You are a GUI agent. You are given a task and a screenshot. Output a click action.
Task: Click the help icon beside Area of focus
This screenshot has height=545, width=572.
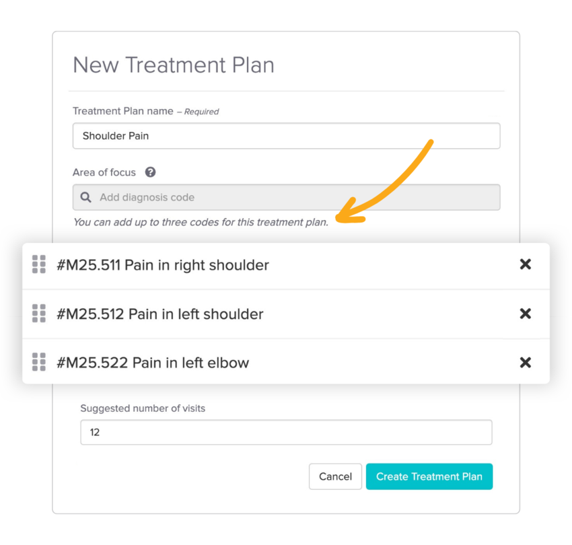tap(151, 172)
